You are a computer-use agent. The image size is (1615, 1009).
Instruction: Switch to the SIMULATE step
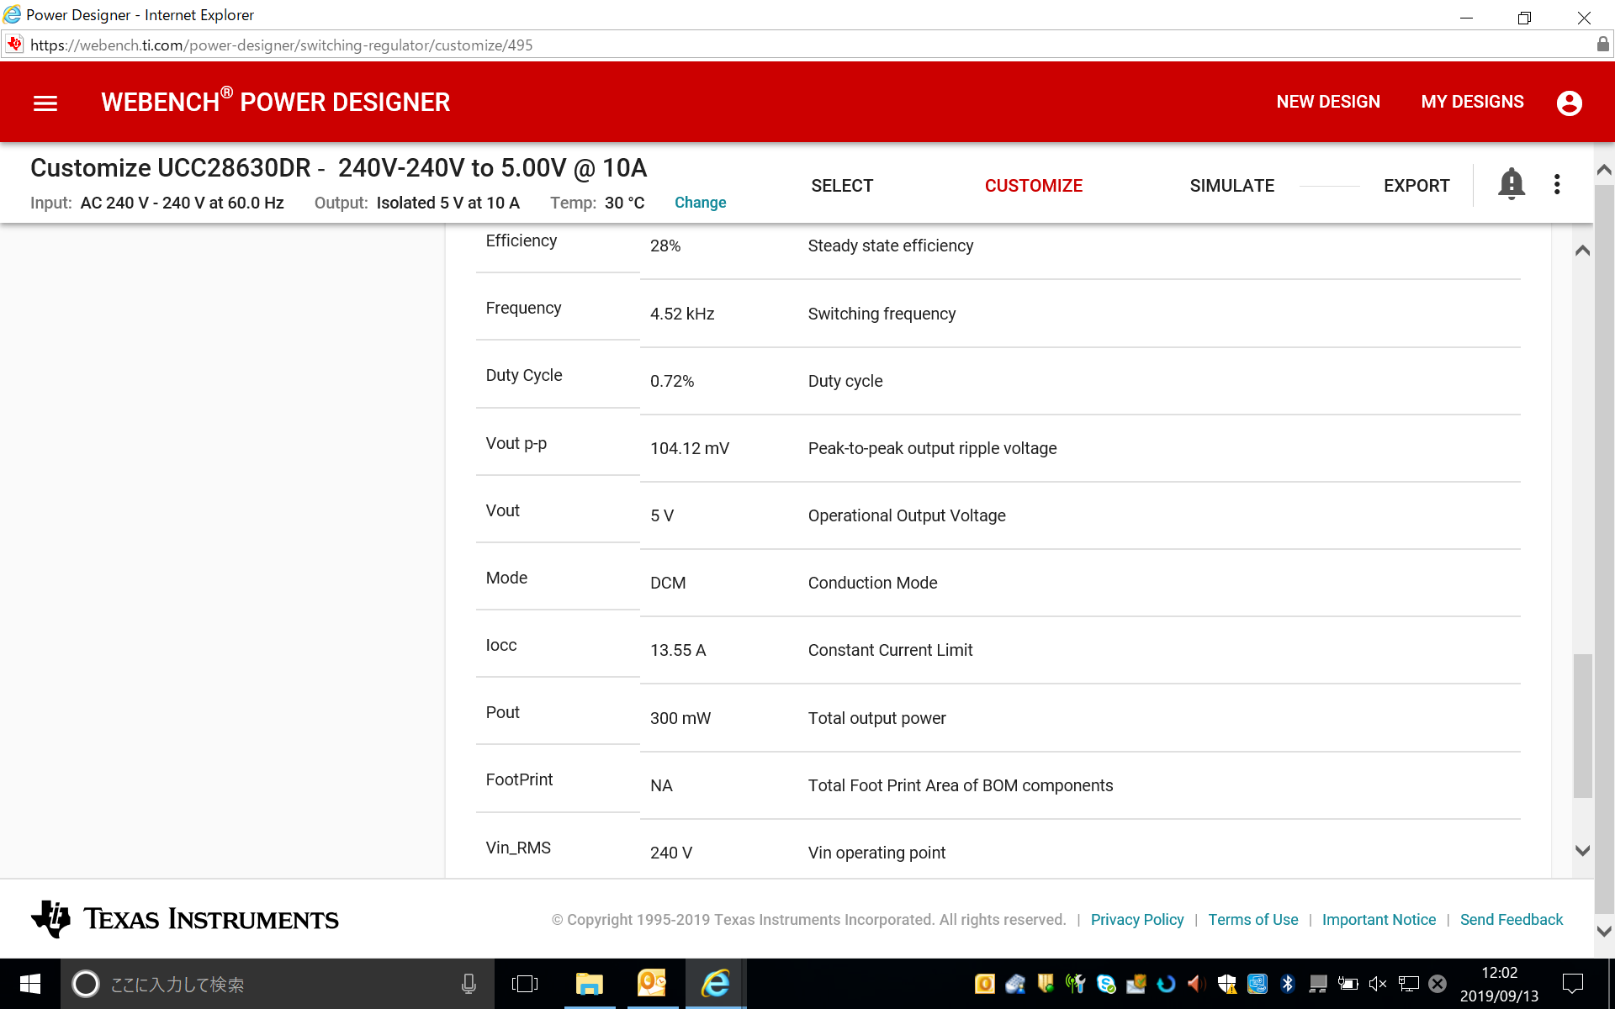click(x=1232, y=186)
